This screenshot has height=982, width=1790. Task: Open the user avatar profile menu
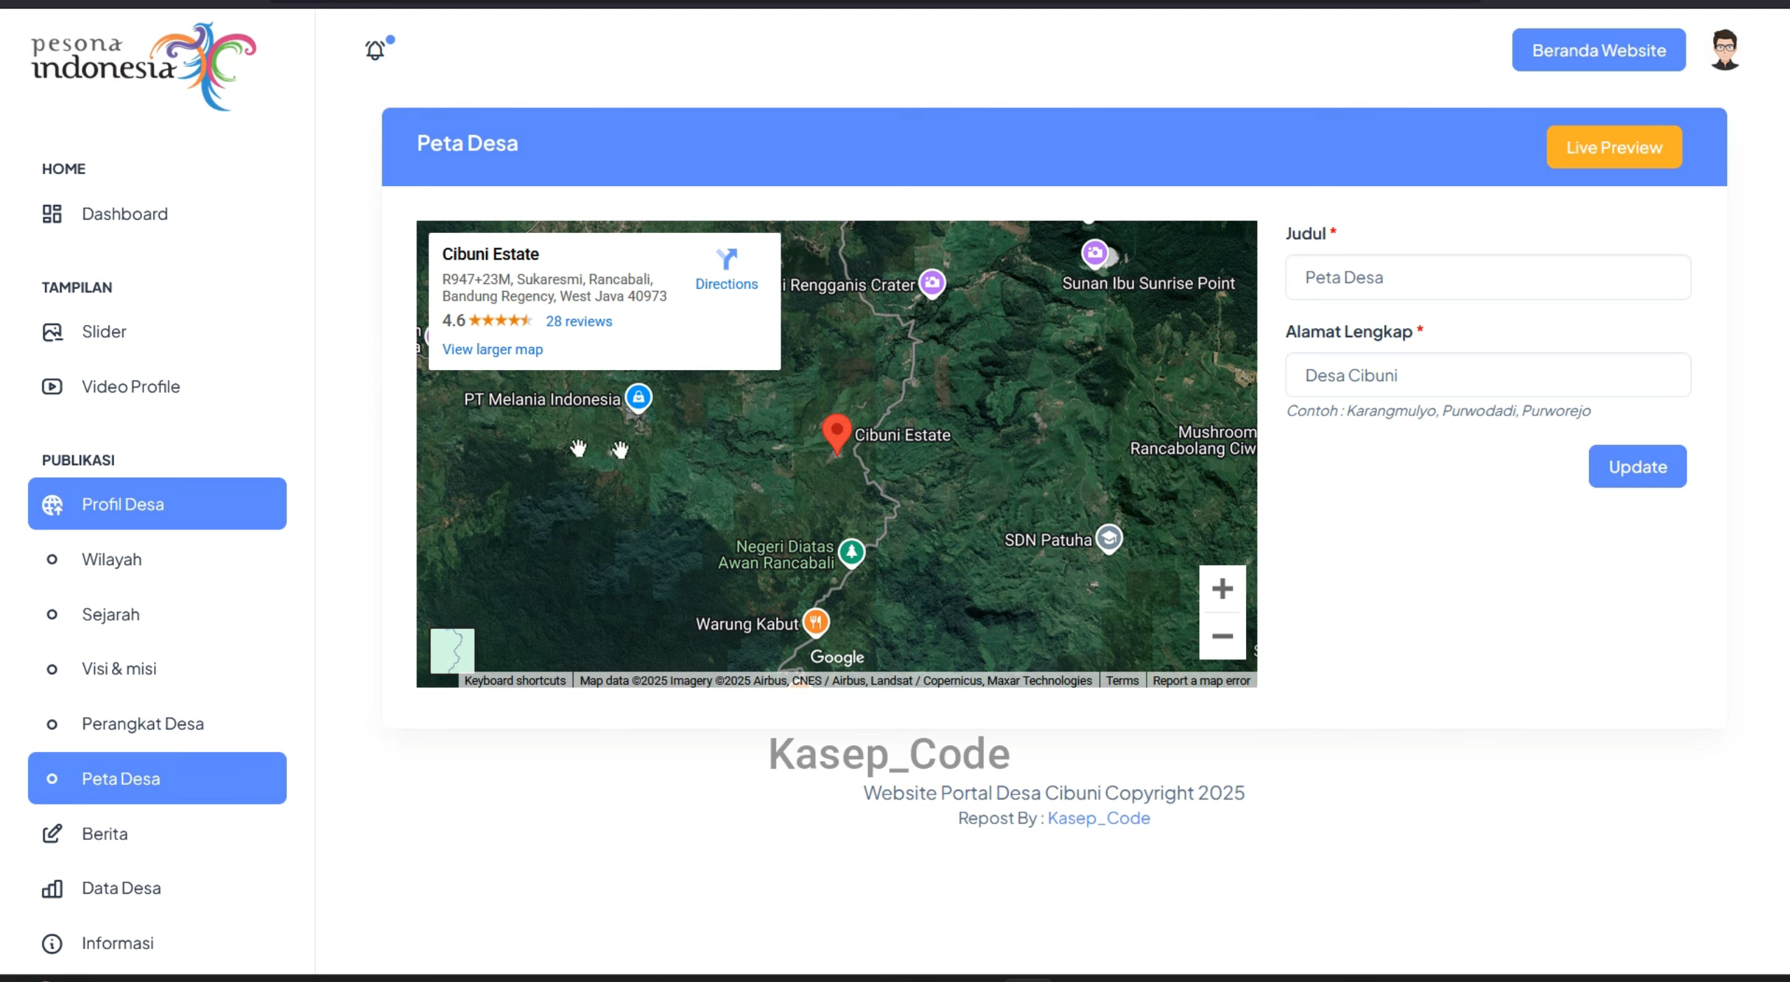point(1724,50)
